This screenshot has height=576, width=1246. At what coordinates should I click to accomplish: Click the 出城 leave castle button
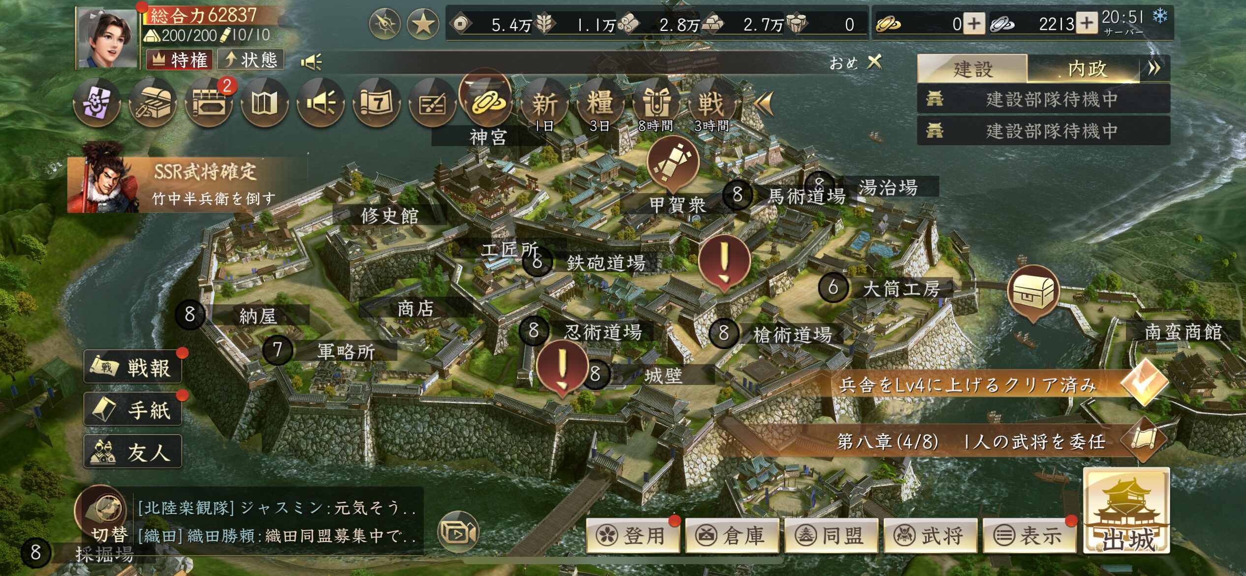pyautogui.click(x=1127, y=511)
